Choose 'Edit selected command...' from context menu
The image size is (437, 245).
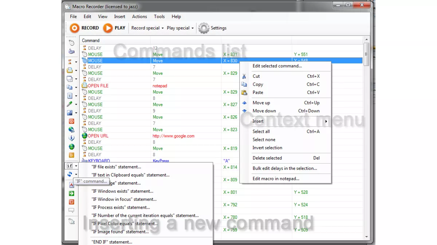coord(285,66)
